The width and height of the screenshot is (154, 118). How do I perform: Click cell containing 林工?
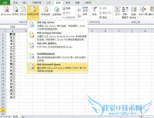(13, 71)
